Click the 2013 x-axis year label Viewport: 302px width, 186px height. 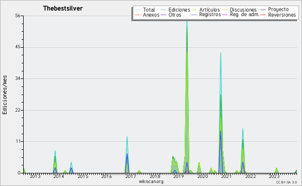point(35,176)
